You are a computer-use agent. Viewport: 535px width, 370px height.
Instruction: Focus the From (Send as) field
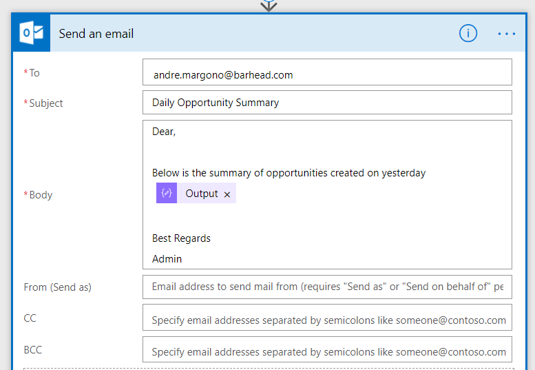[327, 287]
